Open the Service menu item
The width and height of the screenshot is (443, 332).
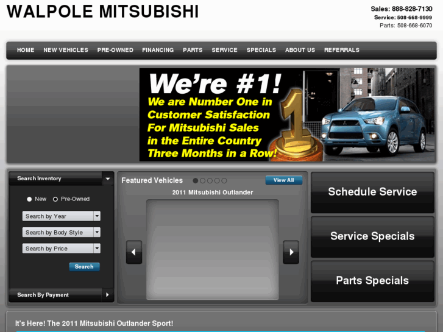pyautogui.click(x=225, y=50)
